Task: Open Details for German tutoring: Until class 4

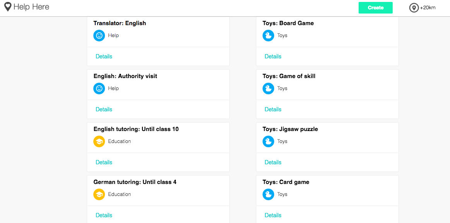Action: pos(104,215)
